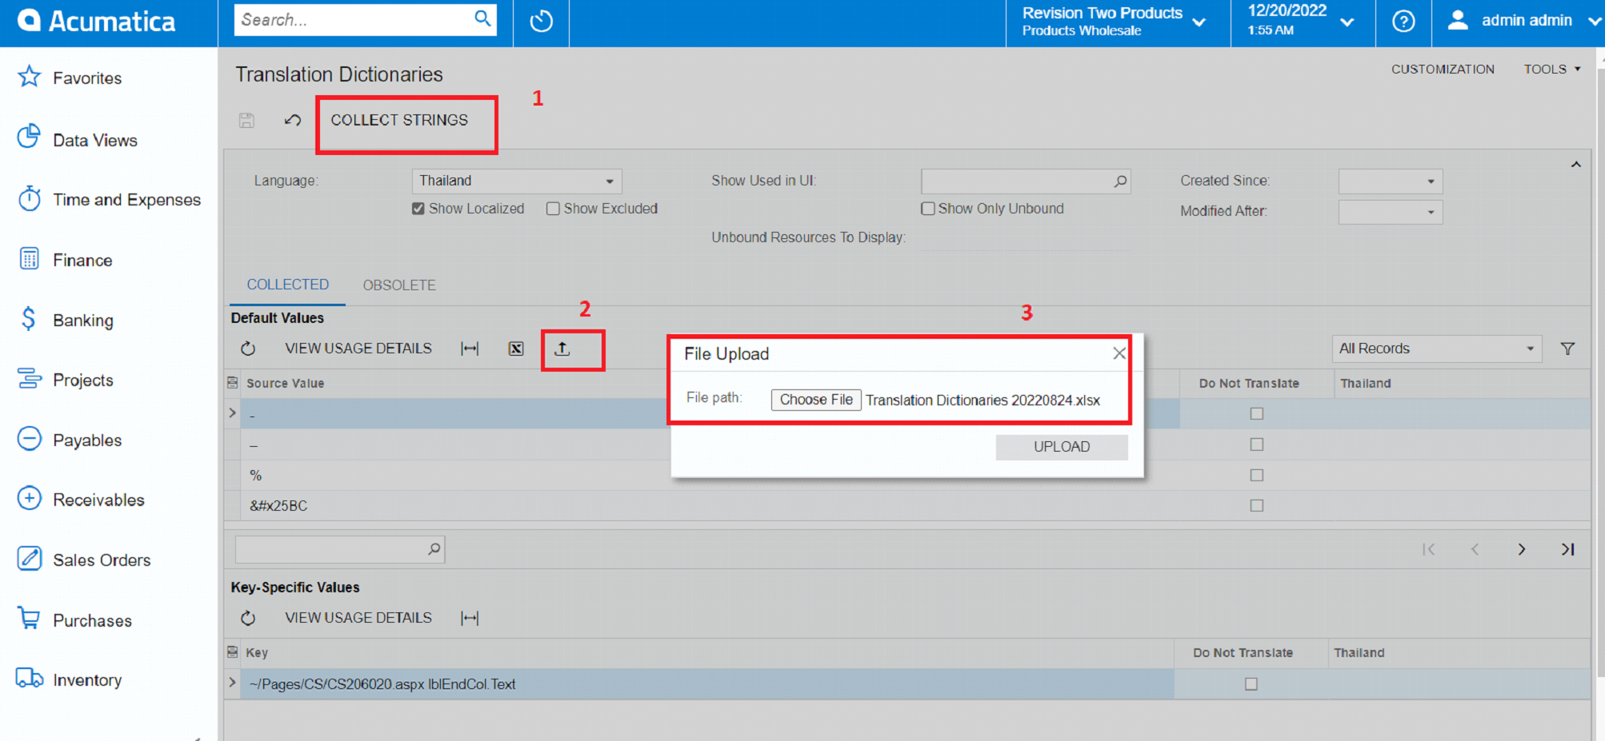Open Inventory workspace
Screen dimensions: 1605x741
(70, 679)
